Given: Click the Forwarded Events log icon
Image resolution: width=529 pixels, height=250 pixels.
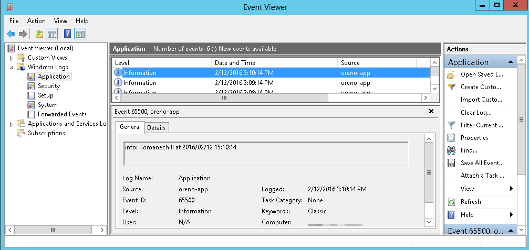Looking at the screenshot, I should point(32,114).
